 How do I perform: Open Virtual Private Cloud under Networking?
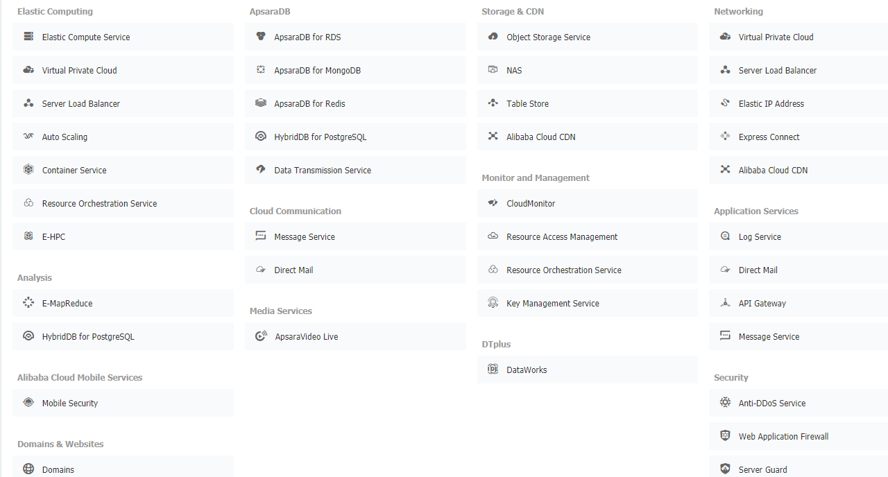(799, 37)
